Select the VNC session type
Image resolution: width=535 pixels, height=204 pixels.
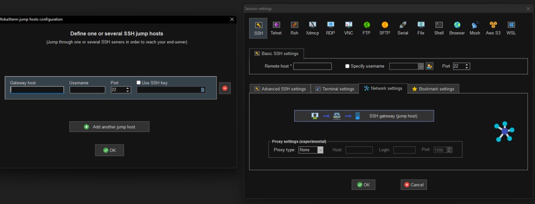(x=349, y=28)
